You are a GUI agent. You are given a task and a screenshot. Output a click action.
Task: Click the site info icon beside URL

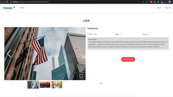pos(11,2)
